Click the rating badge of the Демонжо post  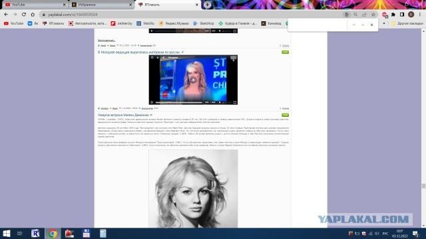[285, 115]
